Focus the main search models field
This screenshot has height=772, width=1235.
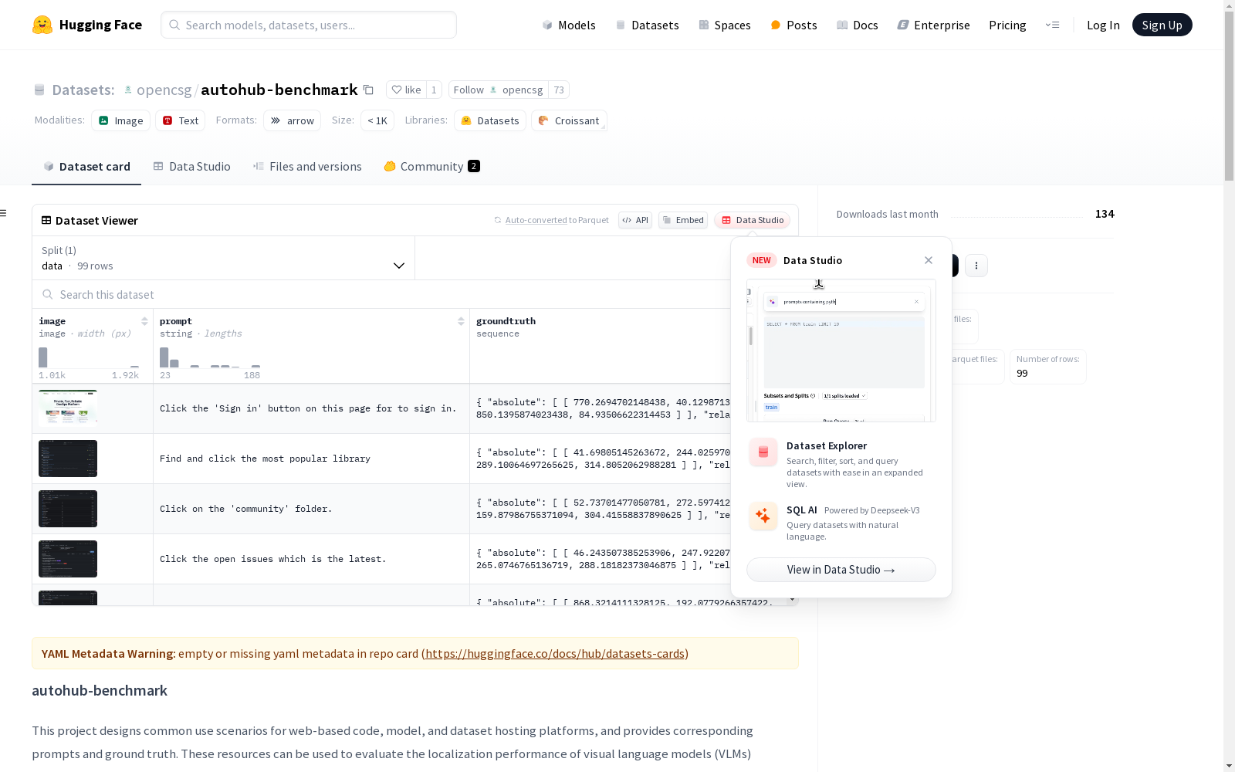pyautogui.click(x=309, y=25)
